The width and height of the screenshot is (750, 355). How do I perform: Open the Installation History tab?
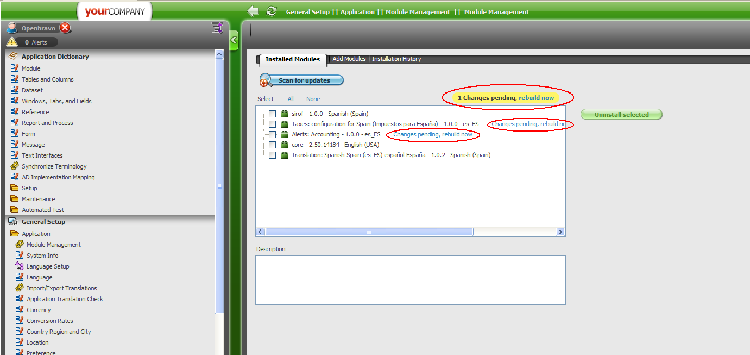[x=396, y=59]
